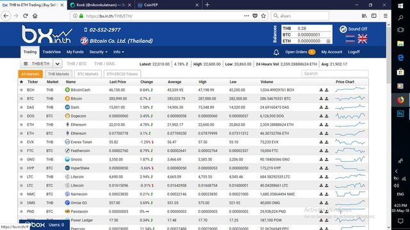Toggle favorite star for BCH row
The width and height of the screenshot is (410, 230).
(21, 90)
